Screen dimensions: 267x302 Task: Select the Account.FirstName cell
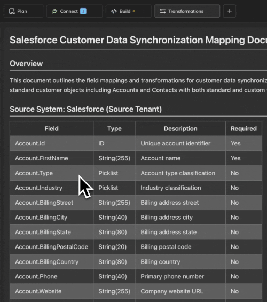[52, 158]
